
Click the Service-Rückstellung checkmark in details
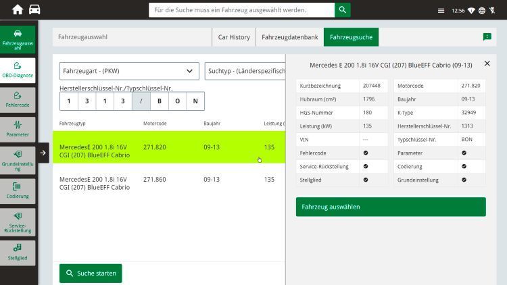click(x=366, y=166)
